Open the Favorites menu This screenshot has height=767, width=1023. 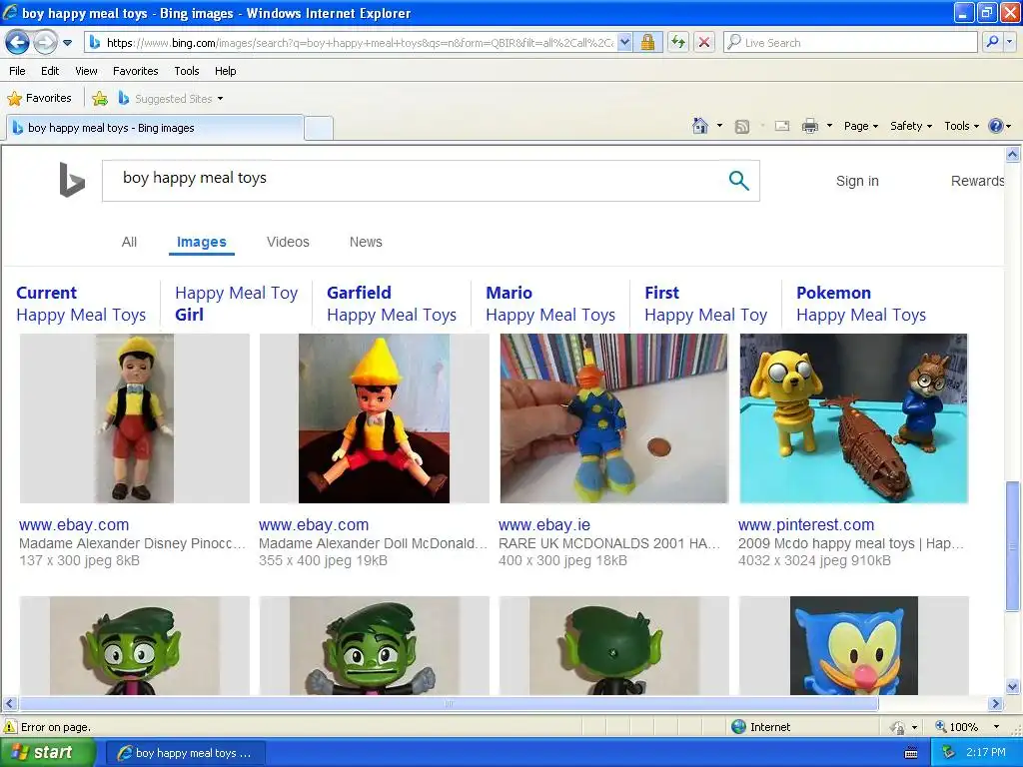point(135,71)
